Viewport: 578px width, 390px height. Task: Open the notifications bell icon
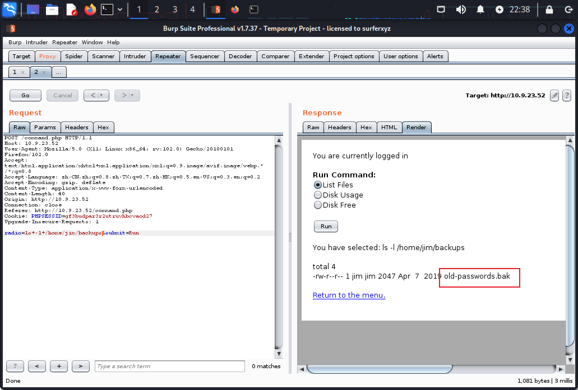coord(480,10)
